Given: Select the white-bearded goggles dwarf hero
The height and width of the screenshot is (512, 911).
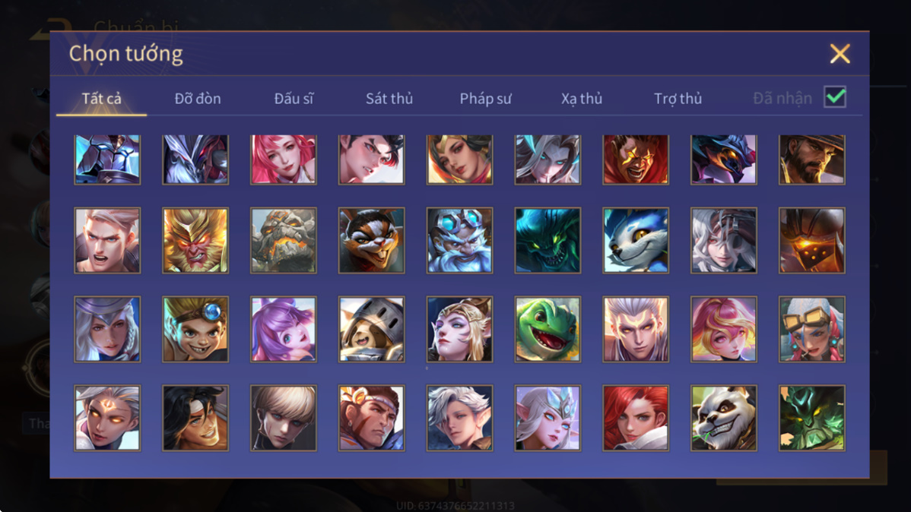Looking at the screenshot, I should click(459, 240).
